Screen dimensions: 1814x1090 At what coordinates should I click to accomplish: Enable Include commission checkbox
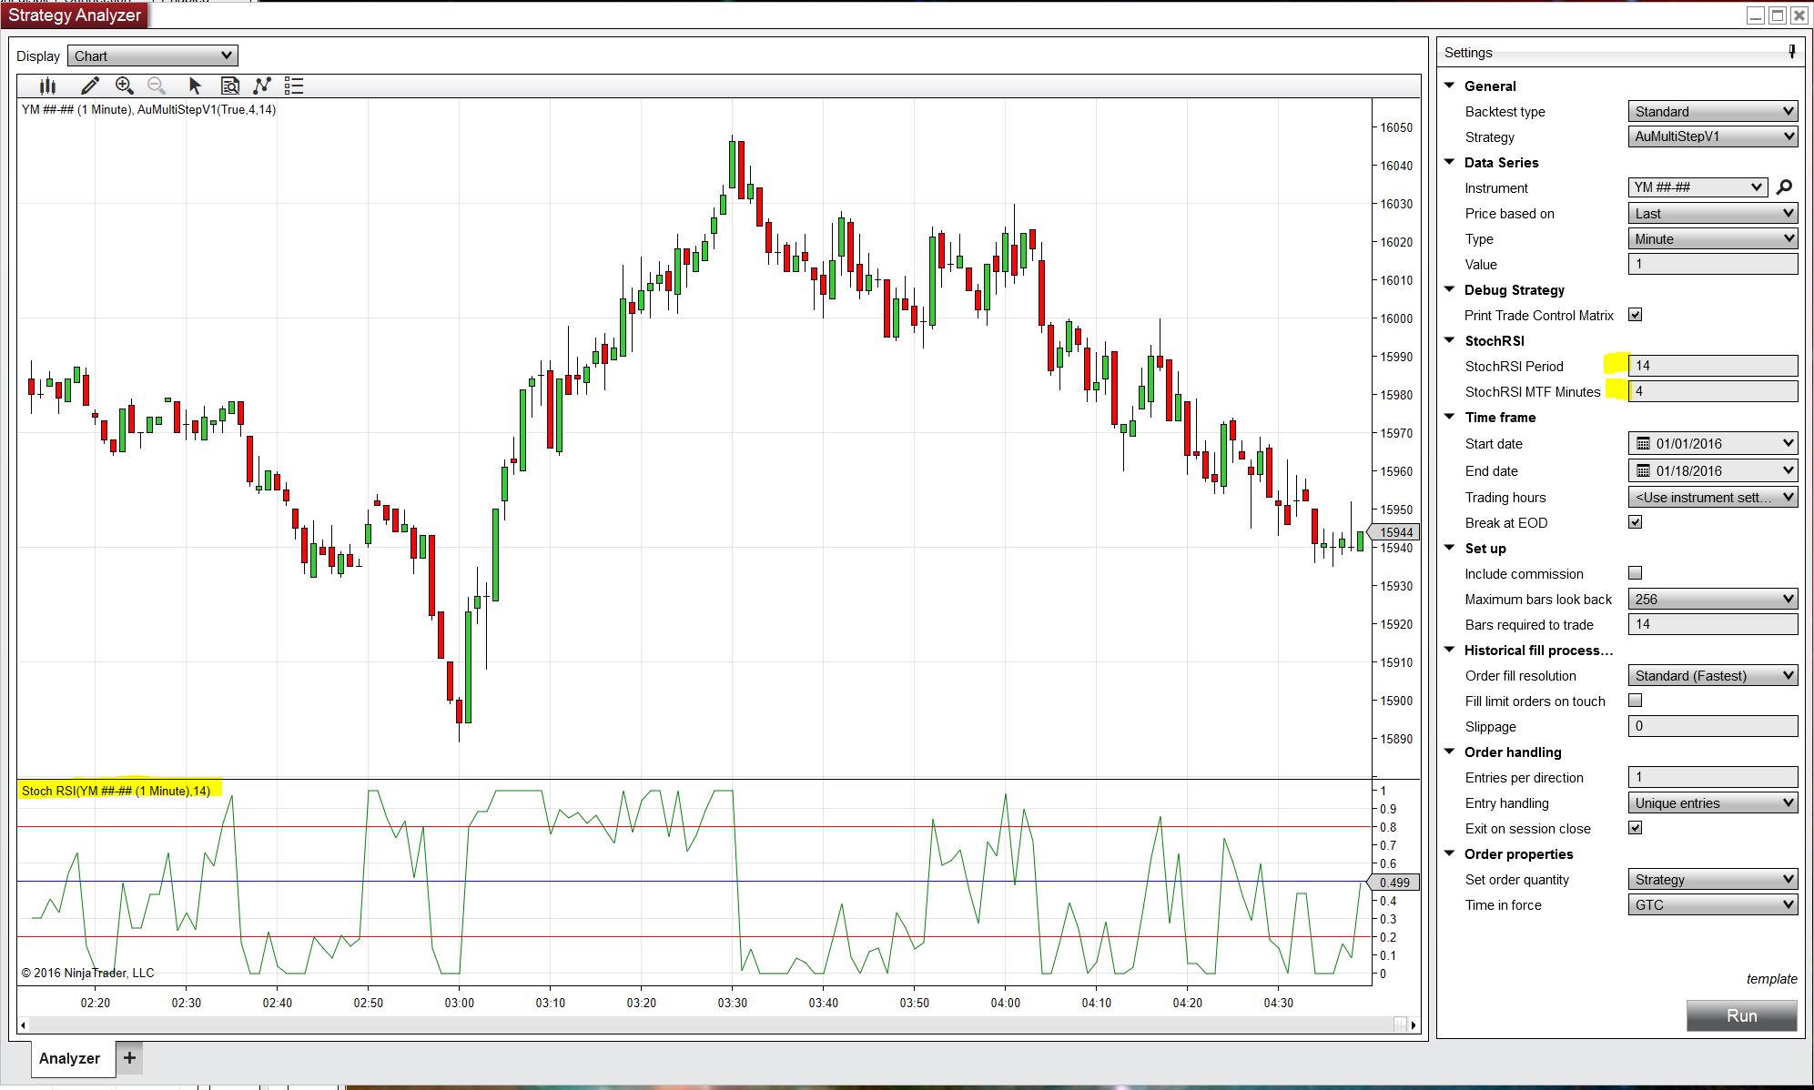1635,573
